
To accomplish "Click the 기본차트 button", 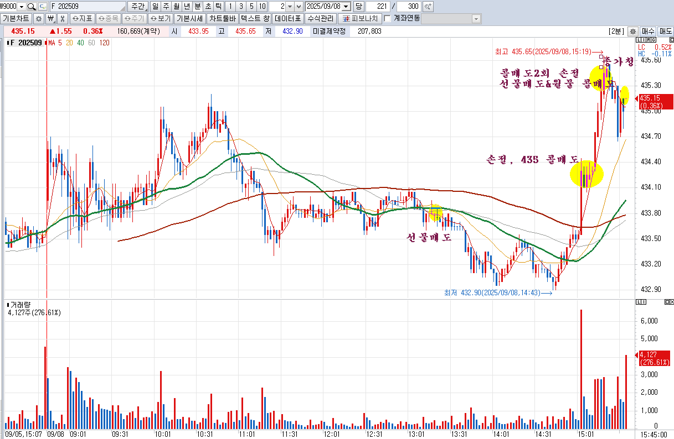I will tap(17, 18).
